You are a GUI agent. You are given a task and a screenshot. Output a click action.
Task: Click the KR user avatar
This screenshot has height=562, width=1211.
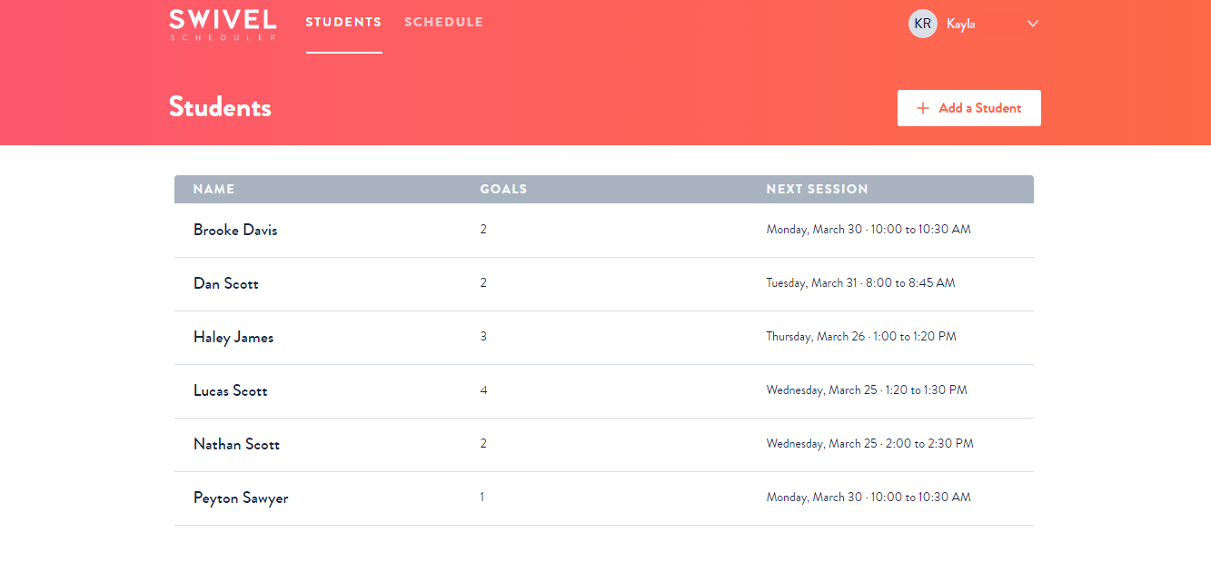click(x=922, y=24)
